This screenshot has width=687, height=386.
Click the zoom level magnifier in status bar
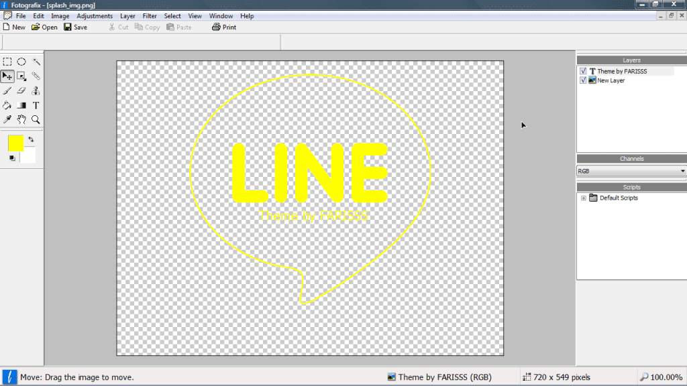pyautogui.click(x=643, y=377)
